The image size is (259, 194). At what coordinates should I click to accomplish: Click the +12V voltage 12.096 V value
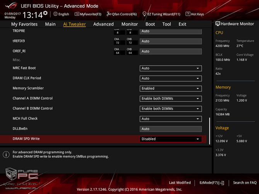tap(222, 141)
